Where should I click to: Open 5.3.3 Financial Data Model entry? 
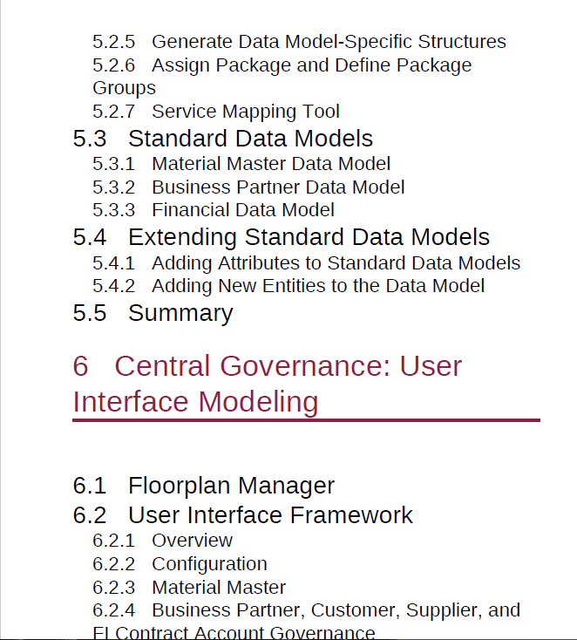214,210
